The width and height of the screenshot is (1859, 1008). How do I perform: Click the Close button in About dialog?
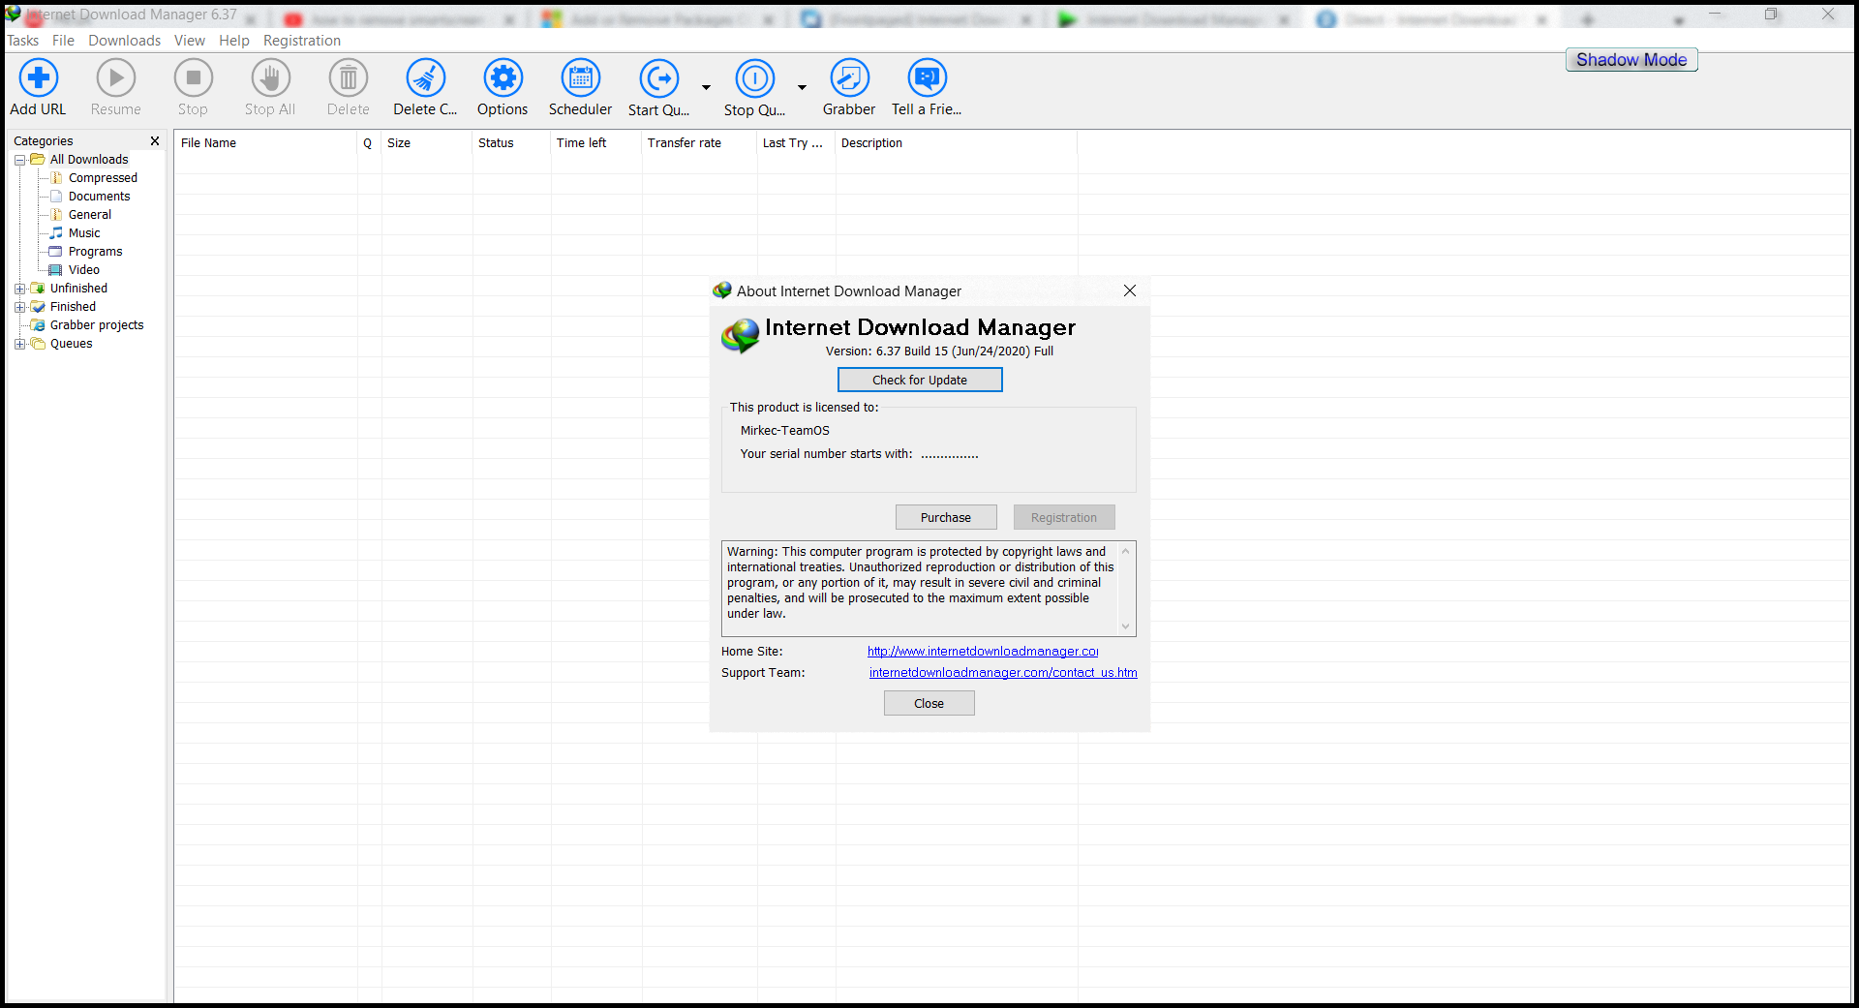929,704
